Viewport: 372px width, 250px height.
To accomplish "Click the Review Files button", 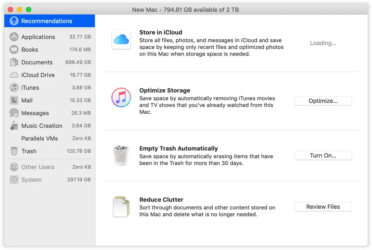I will [x=323, y=206].
